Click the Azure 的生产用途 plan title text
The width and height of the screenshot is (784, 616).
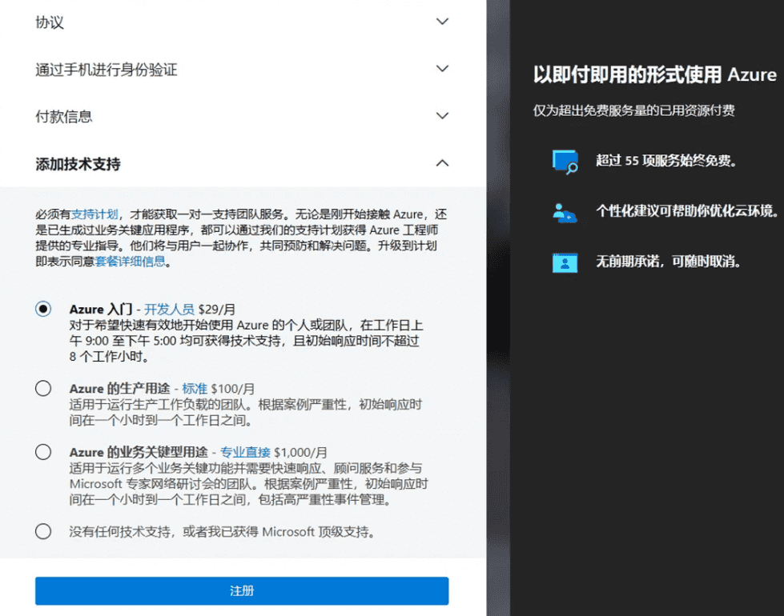[x=120, y=389]
